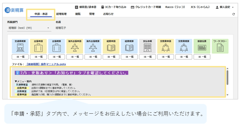Open クレジットカード明細 from the top bar
The width and height of the screenshot is (241, 128).
pyautogui.click(x=146, y=7)
